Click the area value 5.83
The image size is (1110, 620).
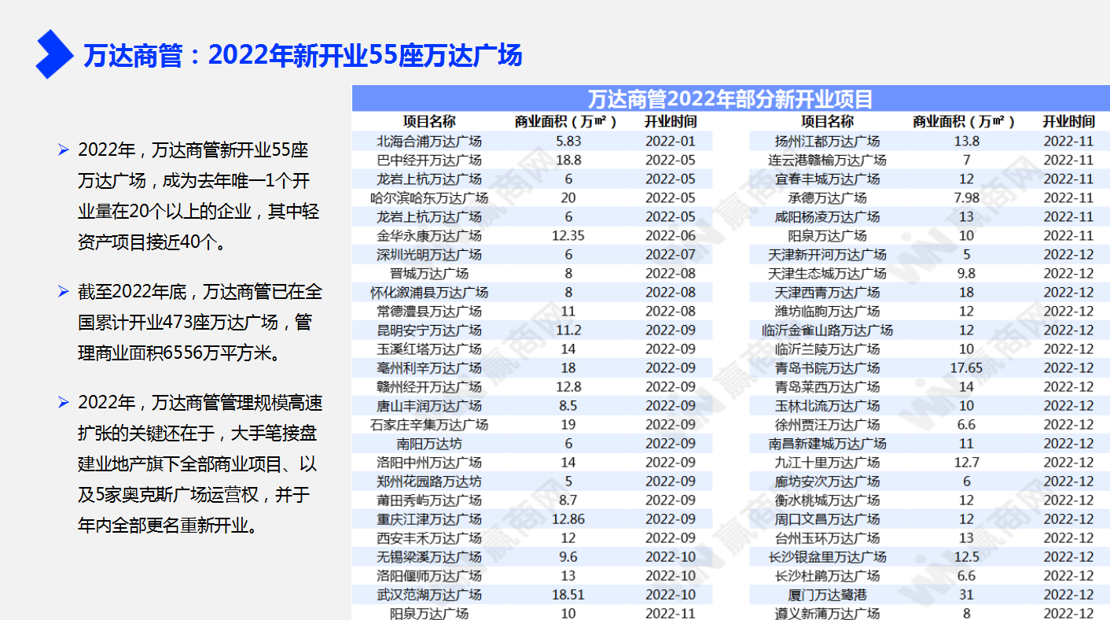[x=568, y=142]
